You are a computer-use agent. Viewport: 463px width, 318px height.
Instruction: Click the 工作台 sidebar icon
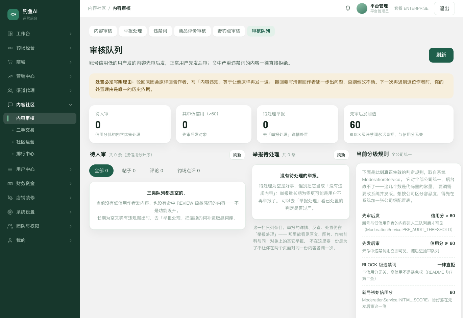[10, 34]
